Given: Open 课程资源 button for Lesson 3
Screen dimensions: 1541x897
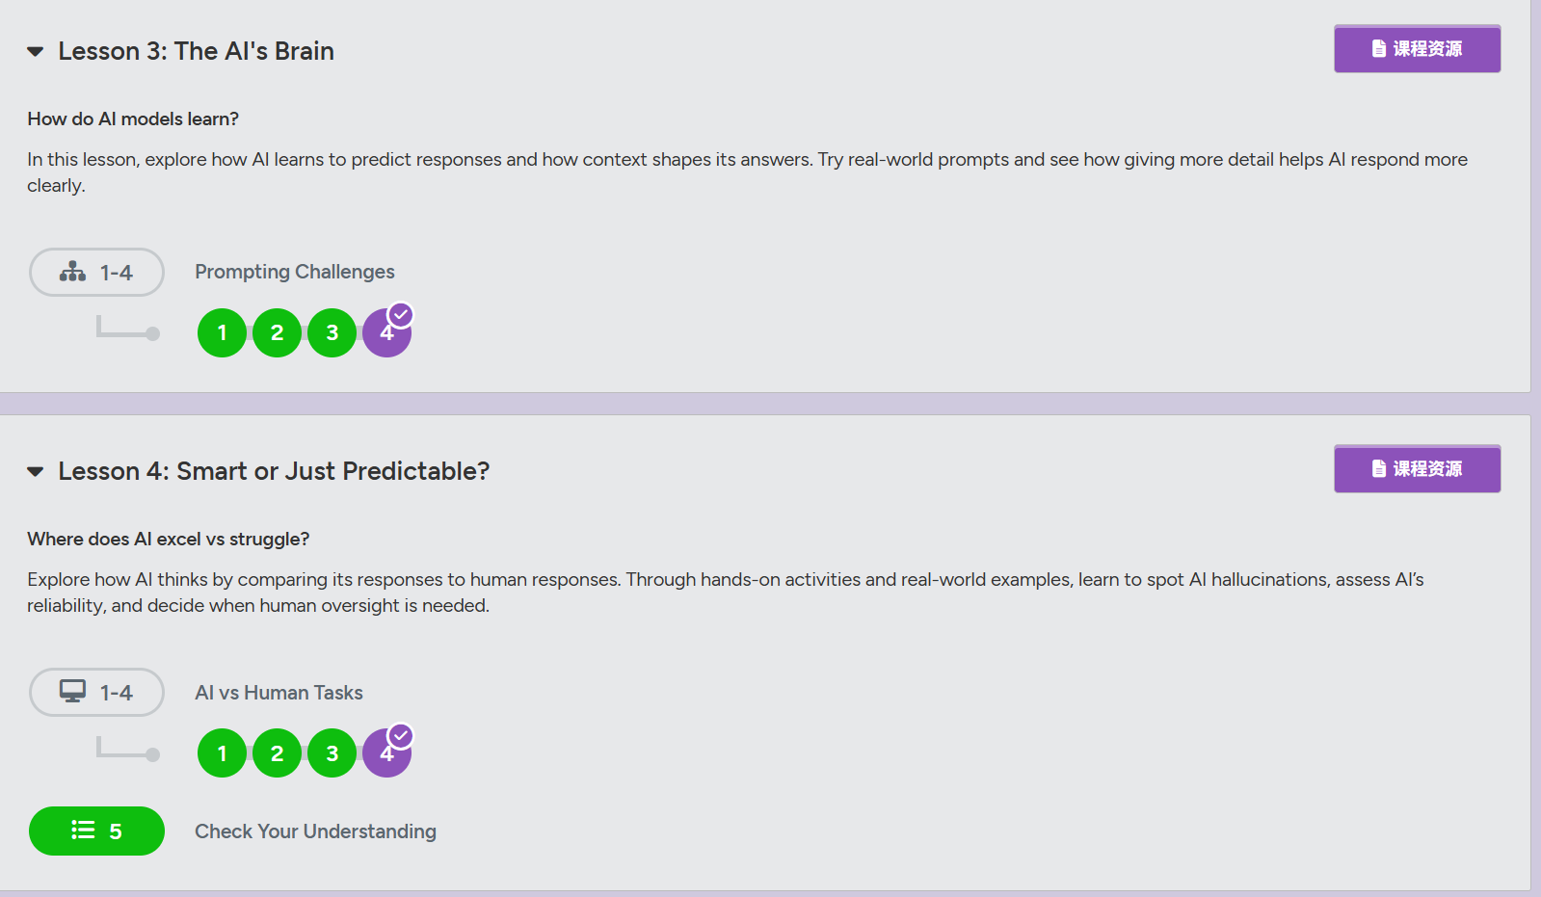Looking at the screenshot, I should [x=1417, y=49].
